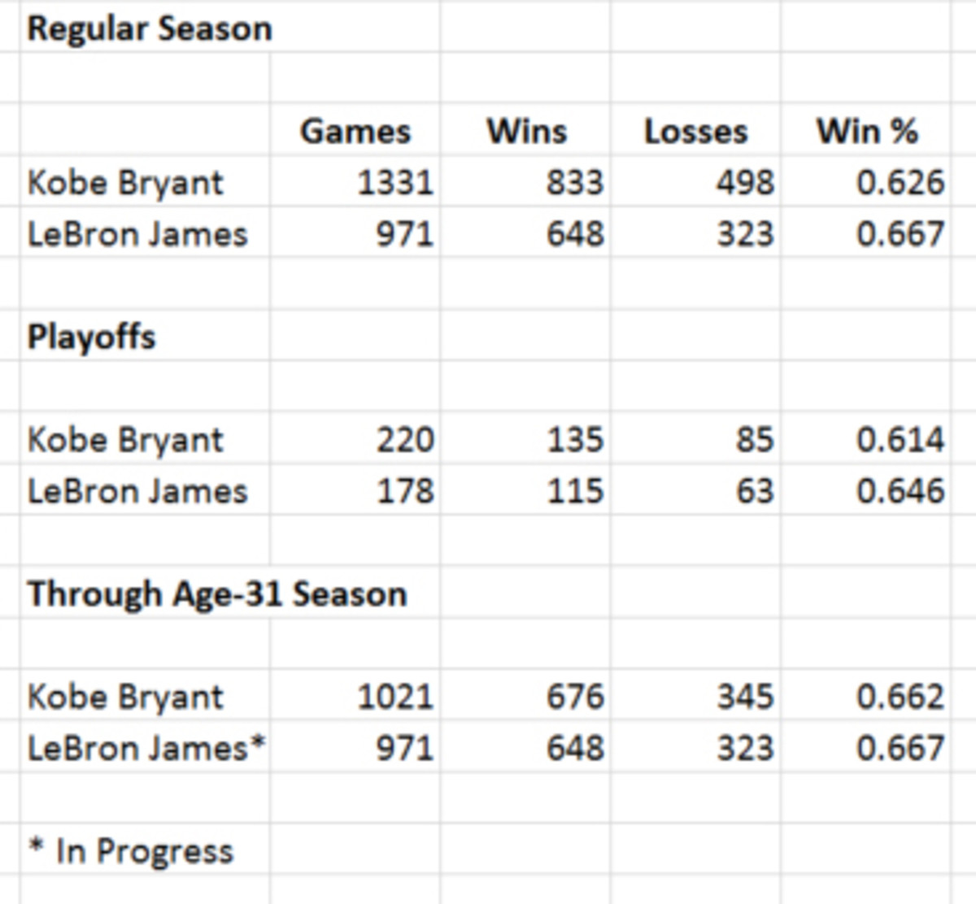The height and width of the screenshot is (904, 976).
Task: Select the "LeBron James*" cell with asterisk
Action: click(146, 749)
